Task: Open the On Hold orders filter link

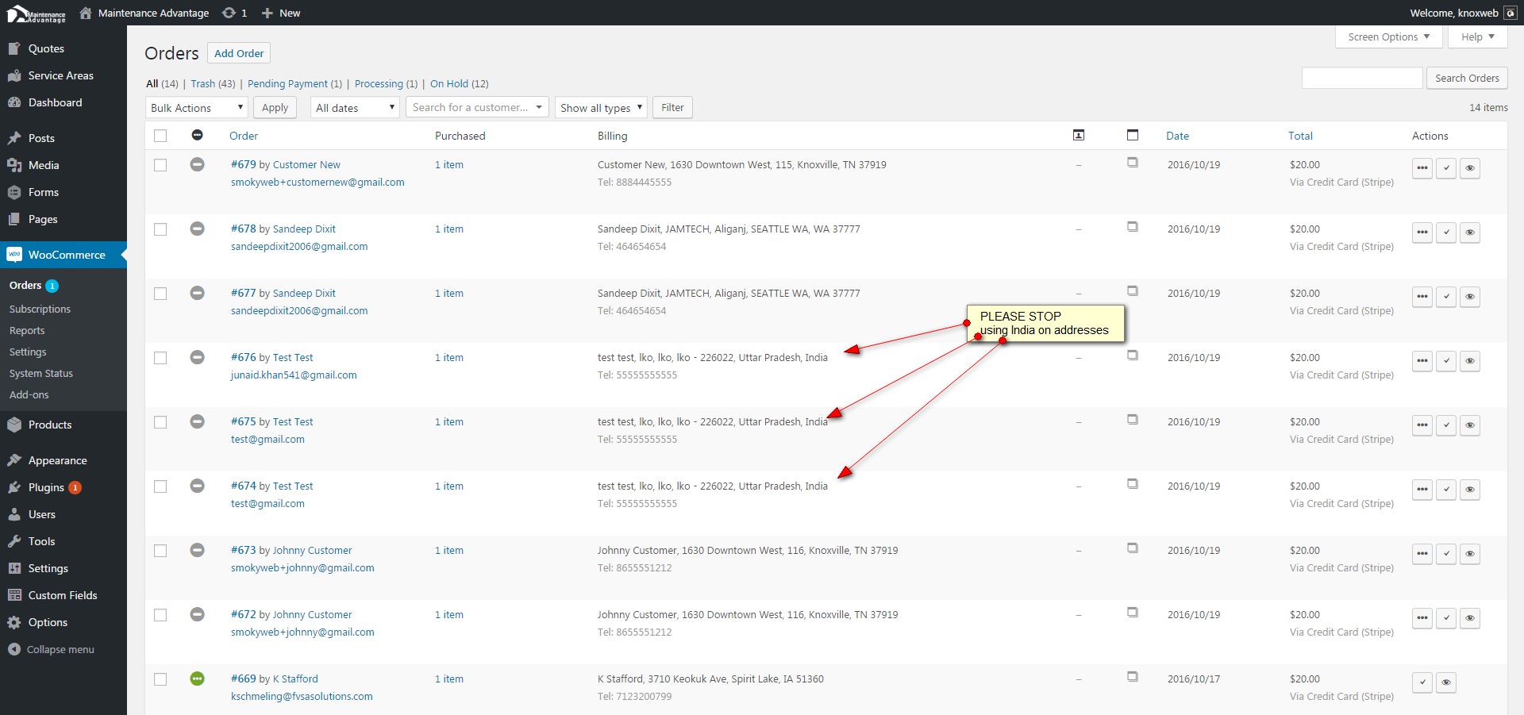Action: [449, 84]
